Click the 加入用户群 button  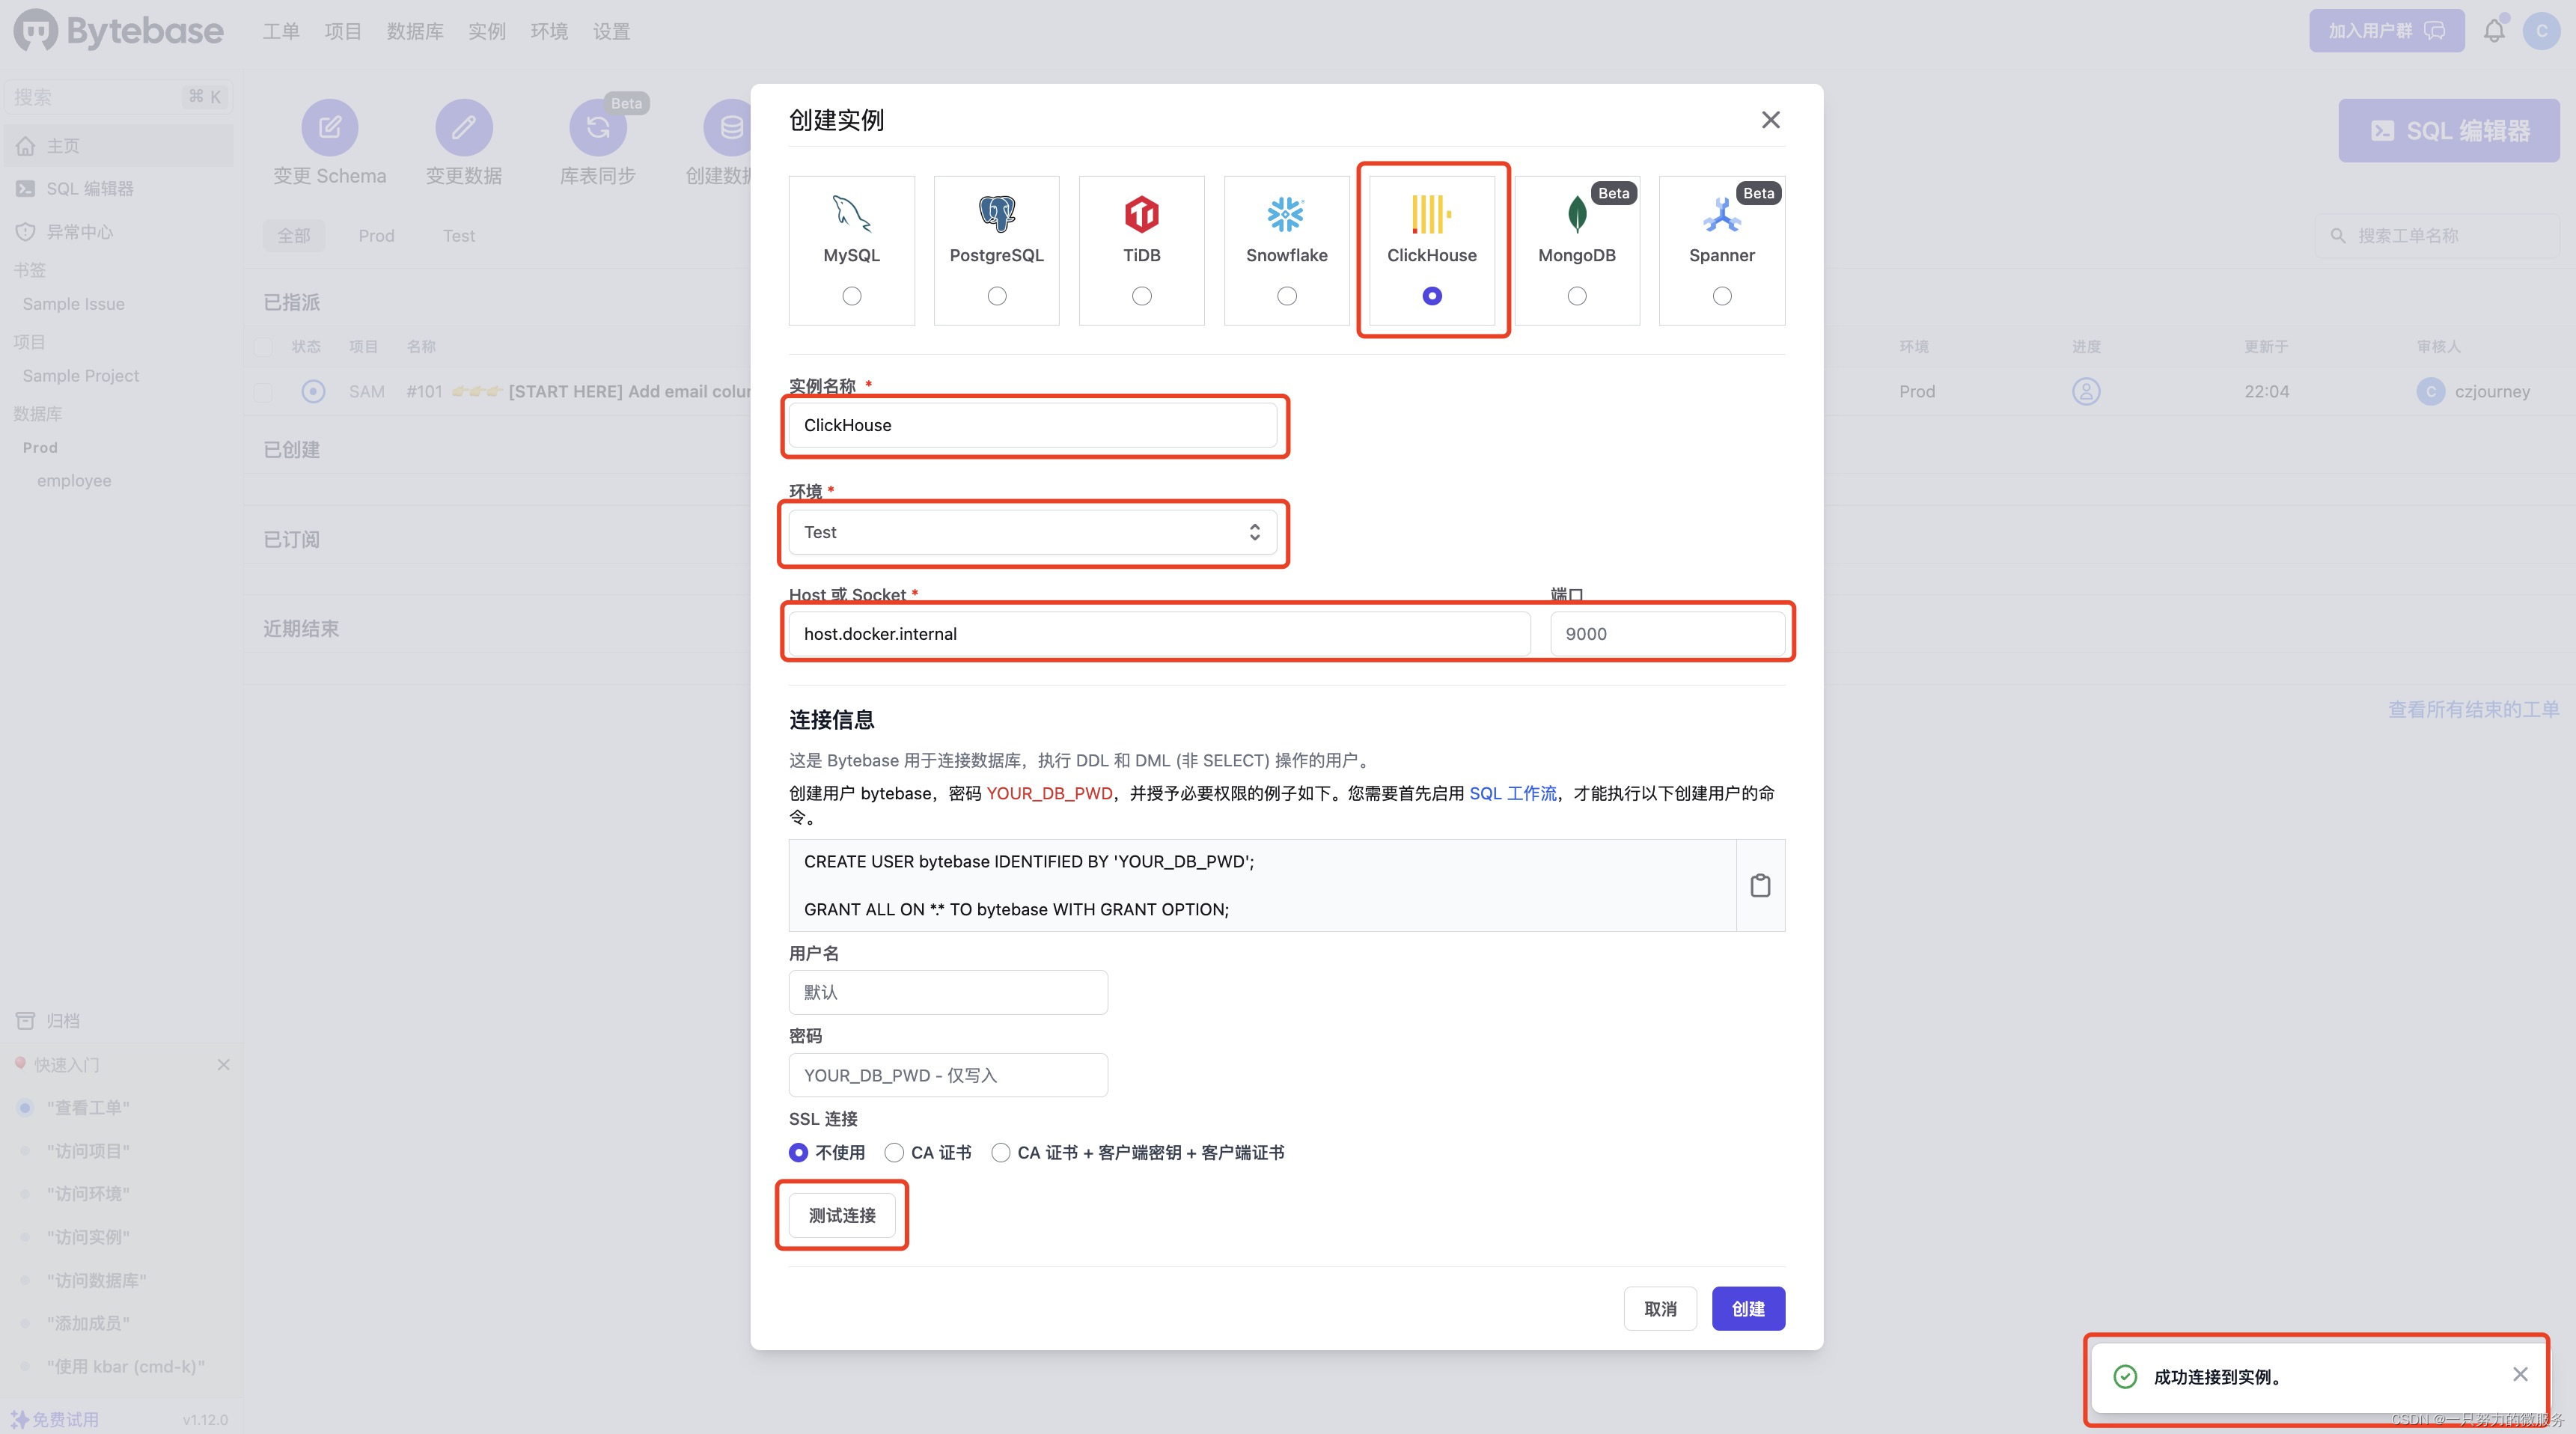pyautogui.click(x=2386, y=31)
